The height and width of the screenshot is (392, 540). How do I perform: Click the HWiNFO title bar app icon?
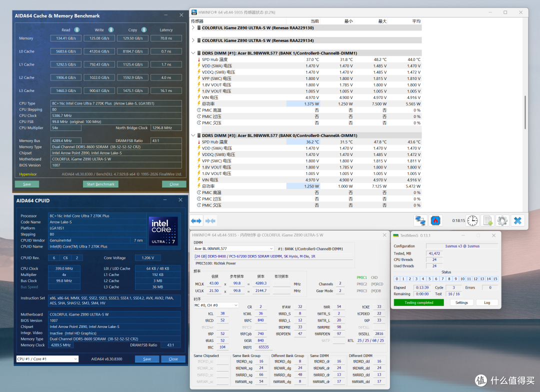point(194,12)
